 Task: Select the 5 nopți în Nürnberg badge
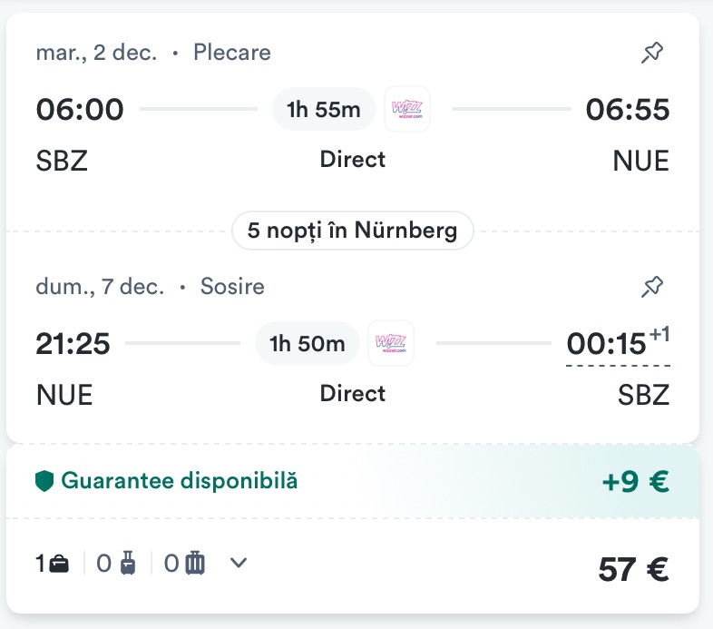[x=353, y=231]
